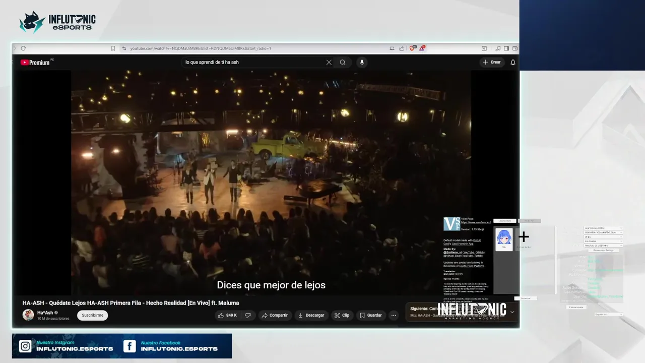
Task: Run search with the magnifier button
Action: [x=343, y=63]
